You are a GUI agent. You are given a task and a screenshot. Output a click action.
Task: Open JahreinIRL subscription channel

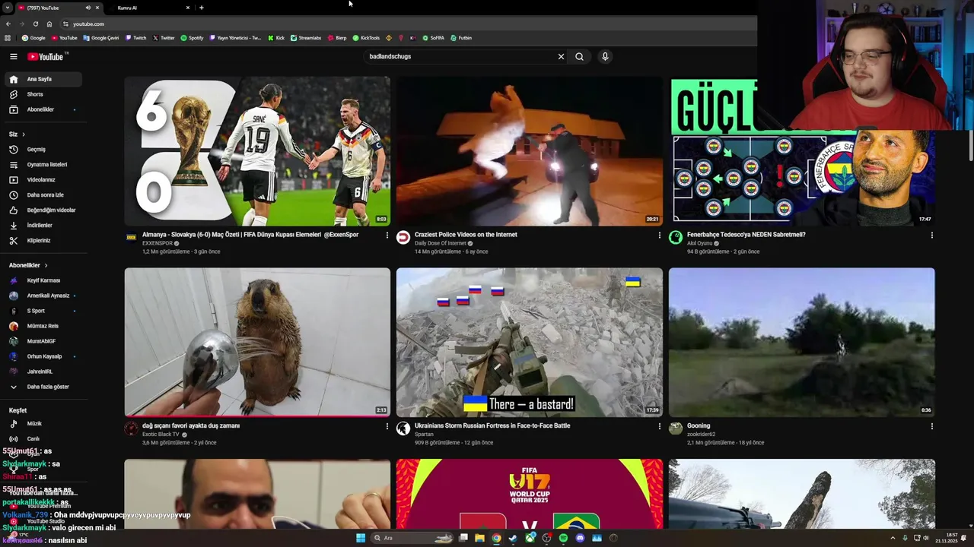coord(43,372)
